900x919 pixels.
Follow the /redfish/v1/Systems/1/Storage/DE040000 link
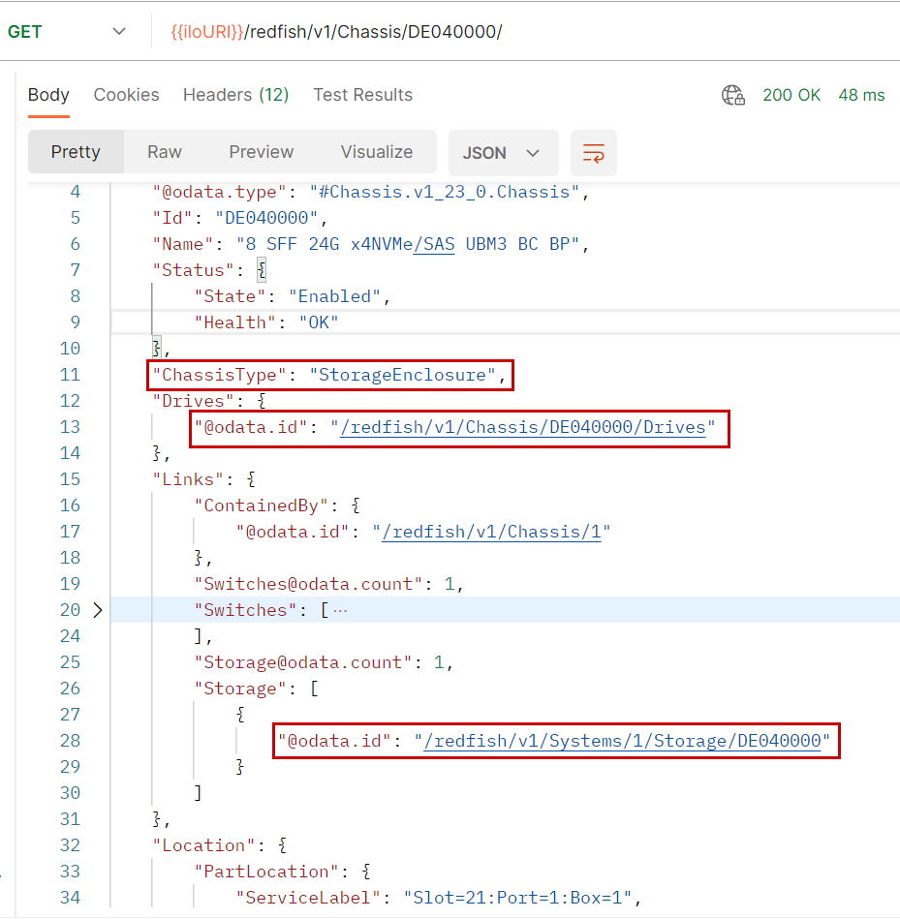pos(621,741)
